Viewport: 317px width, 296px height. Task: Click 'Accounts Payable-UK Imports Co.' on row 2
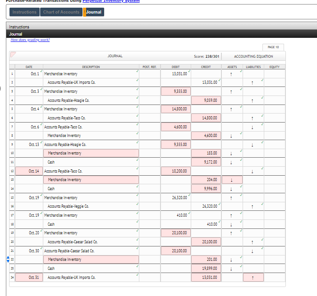point(71,82)
